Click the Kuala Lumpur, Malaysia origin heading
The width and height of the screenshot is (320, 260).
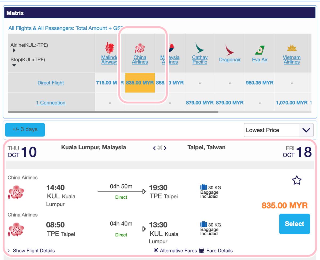[x=94, y=147]
